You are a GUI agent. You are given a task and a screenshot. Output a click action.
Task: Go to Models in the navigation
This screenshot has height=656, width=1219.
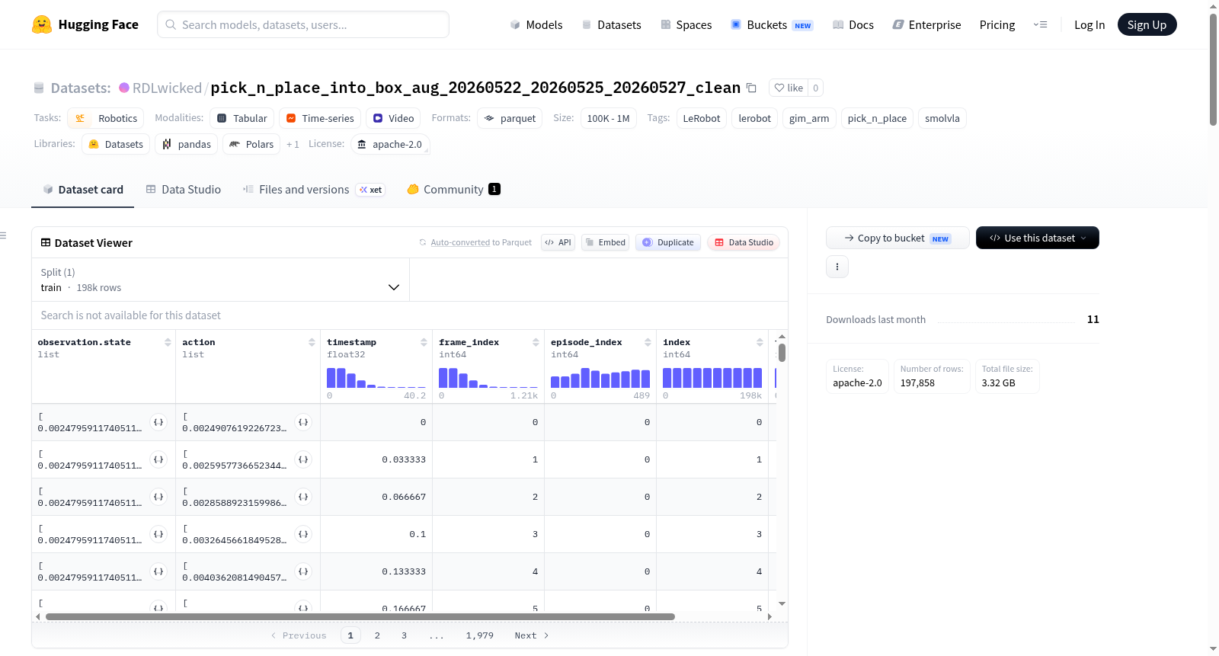tap(536, 24)
